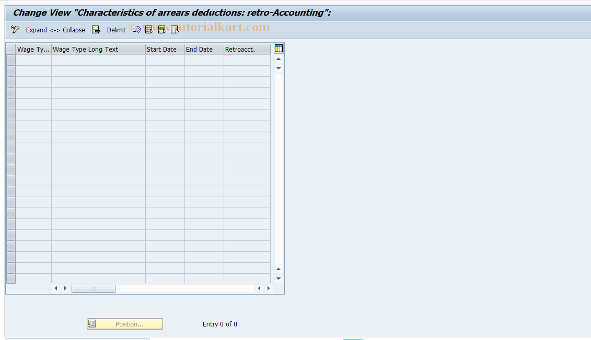The height and width of the screenshot is (340, 591).
Task: Click far-right horizontal scroll right arrow
Action: (269, 288)
